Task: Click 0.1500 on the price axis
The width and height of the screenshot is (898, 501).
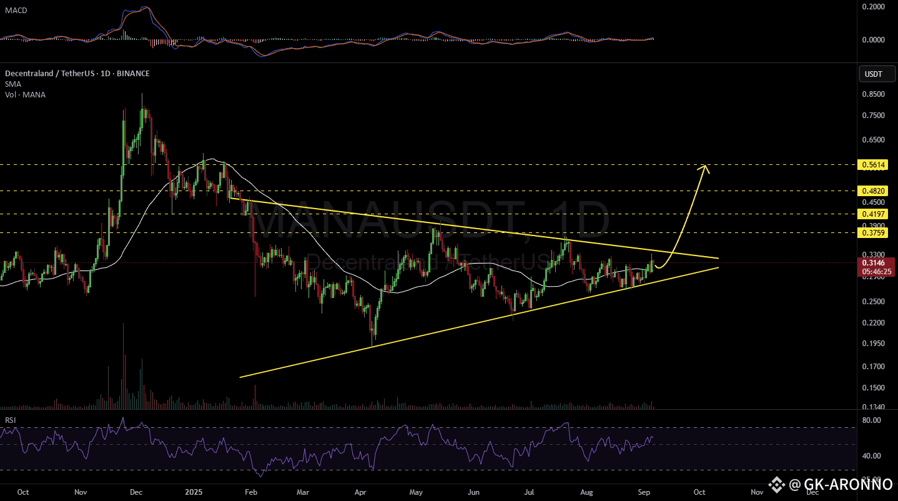Action: pos(874,388)
